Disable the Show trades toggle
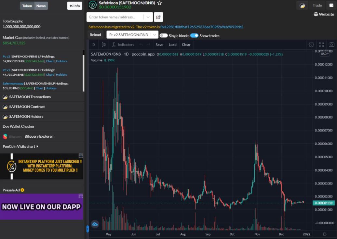The image size is (337, 239). (194, 36)
